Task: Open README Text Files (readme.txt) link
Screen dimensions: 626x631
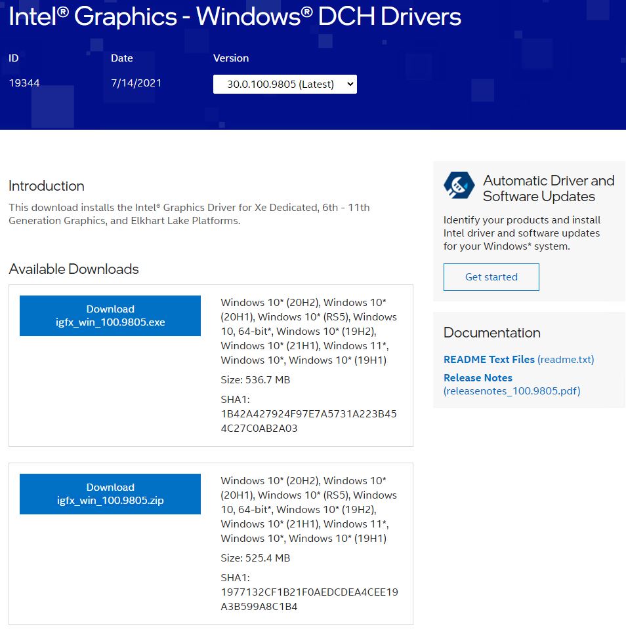Action: pyautogui.click(x=519, y=359)
